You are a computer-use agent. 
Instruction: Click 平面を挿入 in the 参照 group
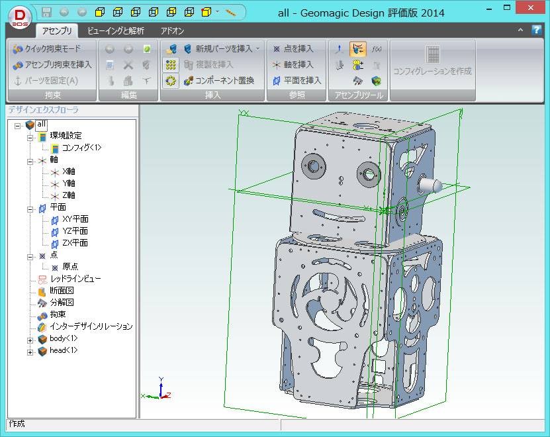(x=297, y=81)
